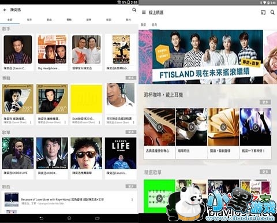Tap the back arrow beside 陳奕迅 title
This screenshot has width=277, height=223.
5,10
